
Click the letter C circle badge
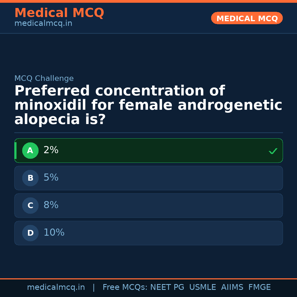pos(30,206)
